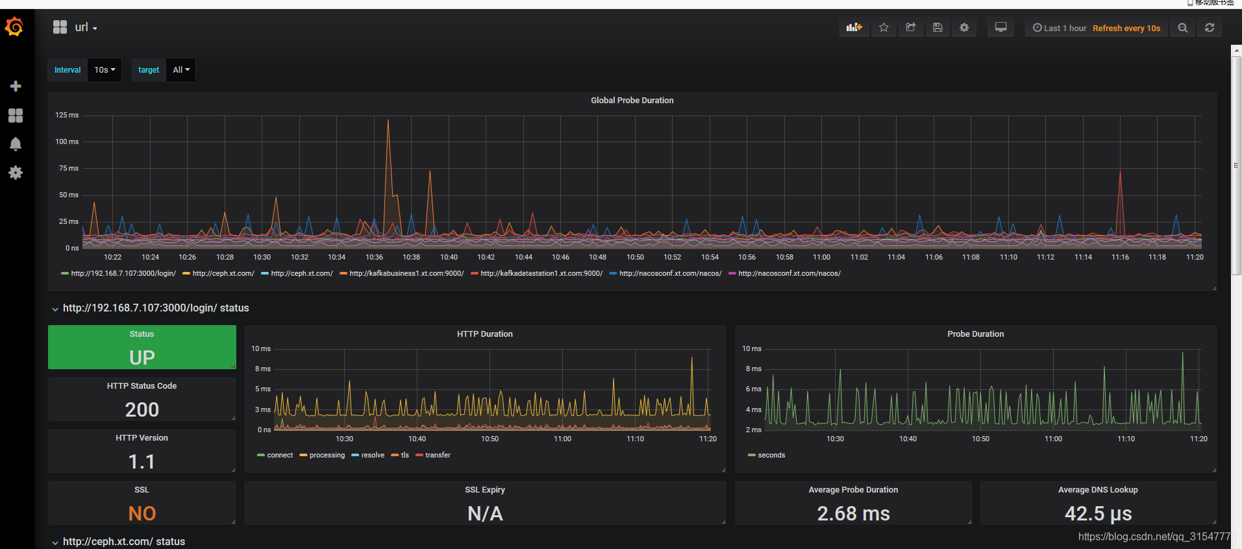
Task: Open the Last 1 hour time picker
Action: [1060, 28]
